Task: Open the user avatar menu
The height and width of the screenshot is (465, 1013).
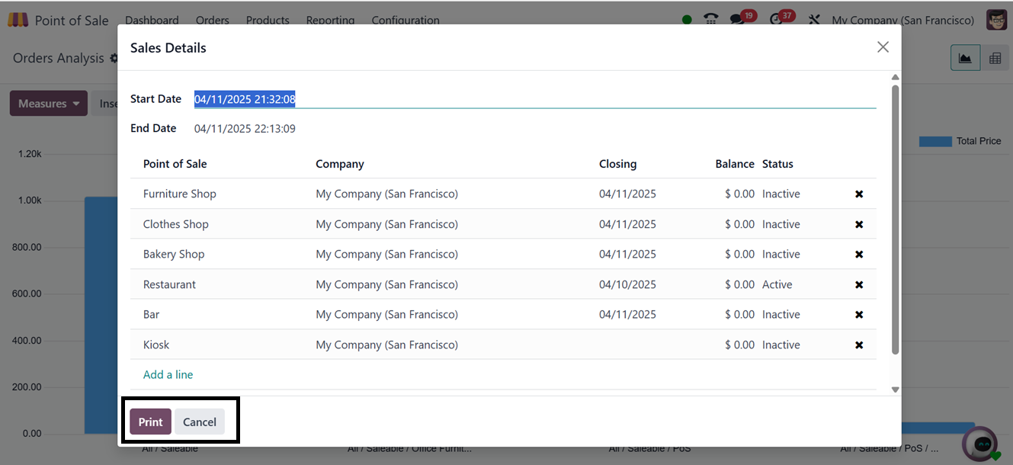Action: [996, 20]
